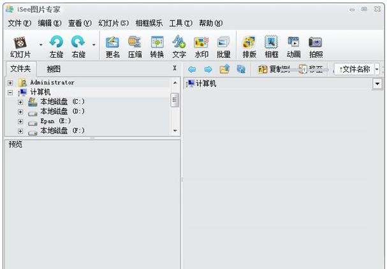This screenshot has height=269, width=387.
Task: Click folder tree scrollbar down arrow
Action: click(x=175, y=131)
